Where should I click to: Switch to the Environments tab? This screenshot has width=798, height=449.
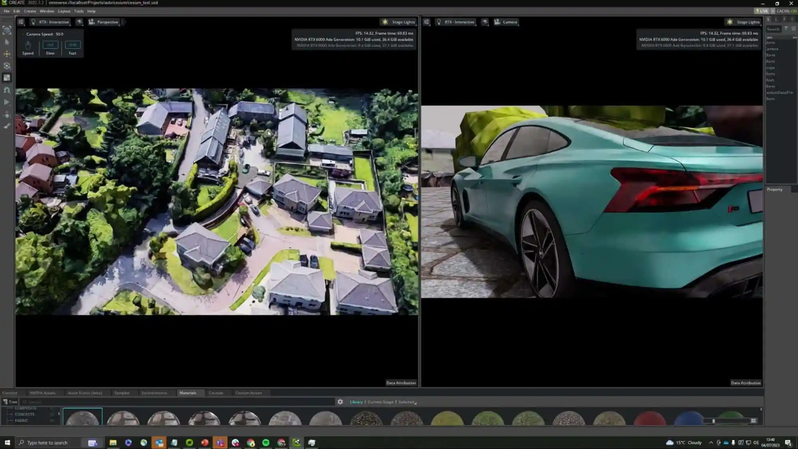click(x=154, y=393)
